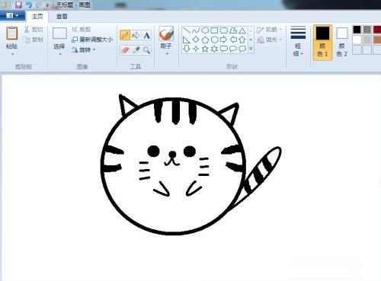Choose the Rounded rectangle shape

(224, 30)
